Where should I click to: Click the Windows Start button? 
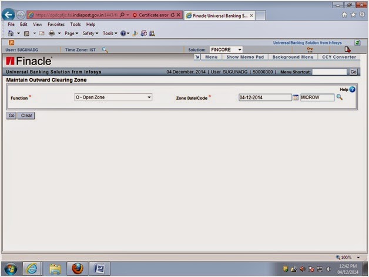[x=11, y=269]
